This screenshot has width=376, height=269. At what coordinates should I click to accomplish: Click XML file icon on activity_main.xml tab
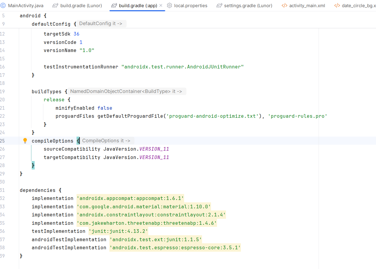[284, 6]
